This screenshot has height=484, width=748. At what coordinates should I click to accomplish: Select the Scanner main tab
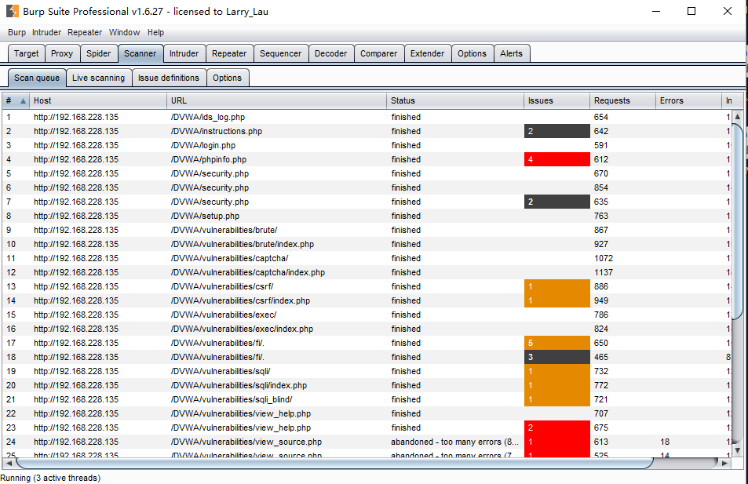click(140, 53)
